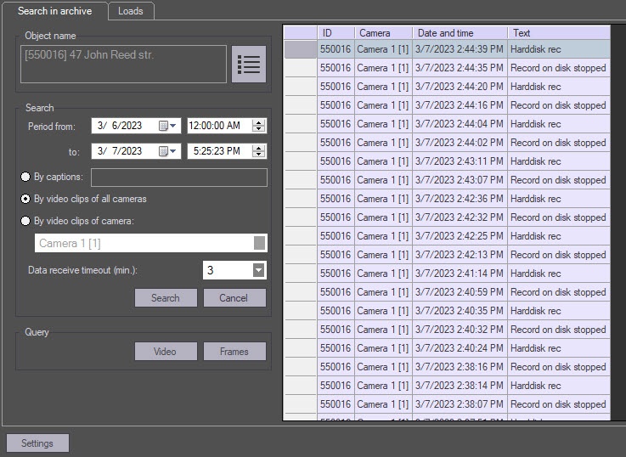Select row header of 2:44:39 PM record
Viewport: 626px width, 457px height.
pyautogui.click(x=301, y=49)
